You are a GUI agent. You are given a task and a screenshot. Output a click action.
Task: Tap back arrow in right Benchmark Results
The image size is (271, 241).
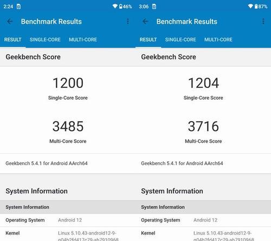point(145,22)
